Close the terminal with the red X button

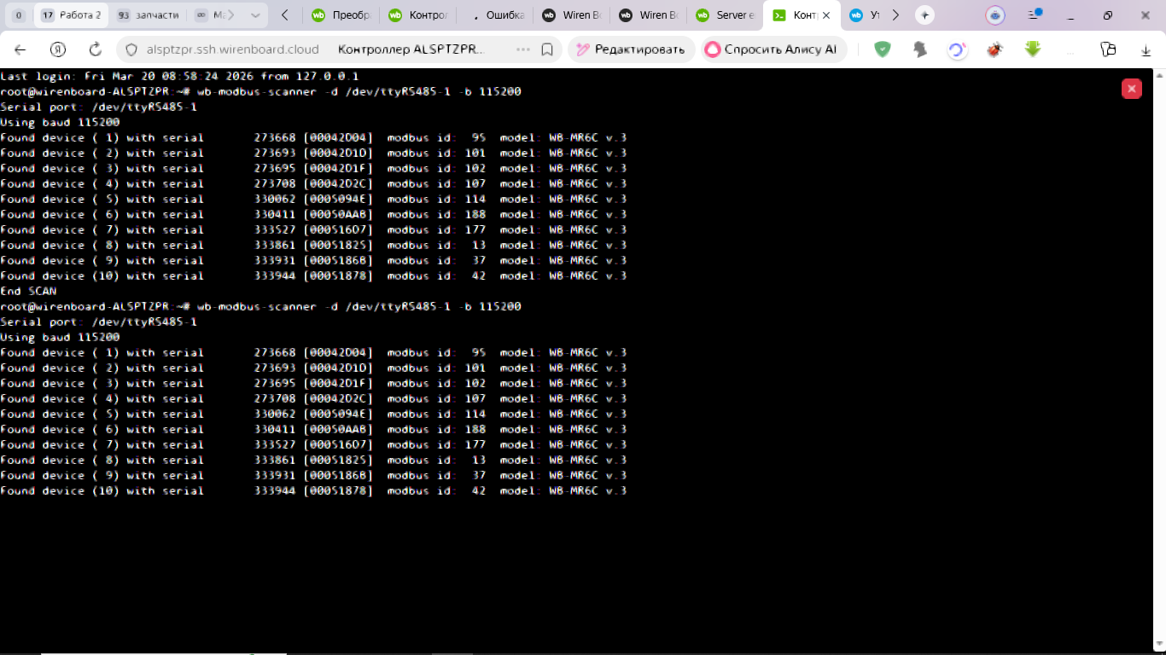coord(1131,89)
